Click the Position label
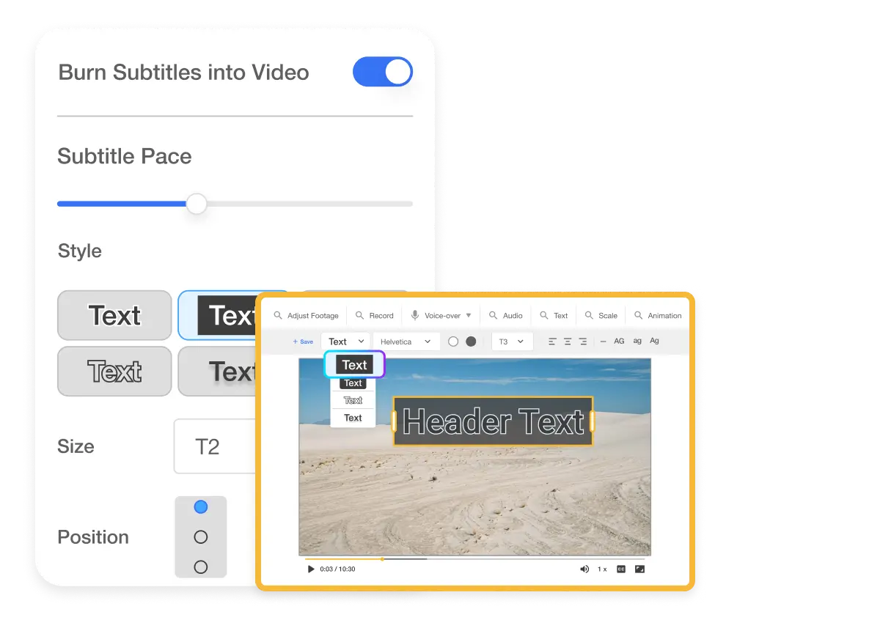Viewport: 880px width, 642px height. pyautogui.click(x=93, y=537)
